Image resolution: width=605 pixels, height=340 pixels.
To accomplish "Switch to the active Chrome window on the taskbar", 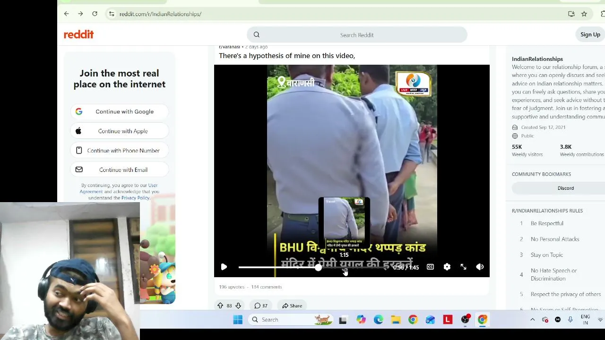I will click(x=483, y=320).
